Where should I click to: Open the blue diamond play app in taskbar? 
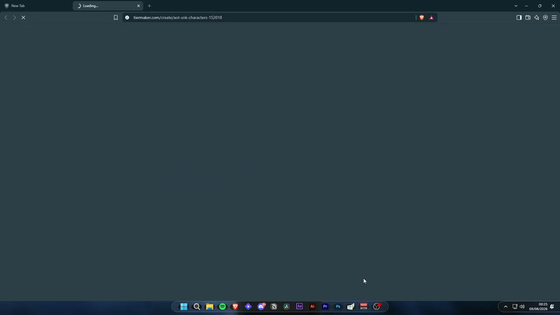[x=248, y=307]
